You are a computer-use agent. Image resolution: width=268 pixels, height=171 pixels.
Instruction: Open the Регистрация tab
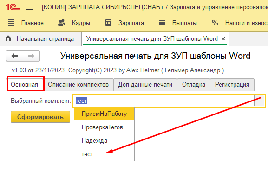232,84
